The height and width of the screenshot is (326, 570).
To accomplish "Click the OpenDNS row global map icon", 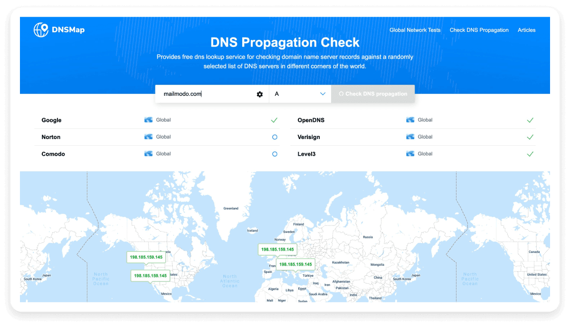I will click(410, 120).
